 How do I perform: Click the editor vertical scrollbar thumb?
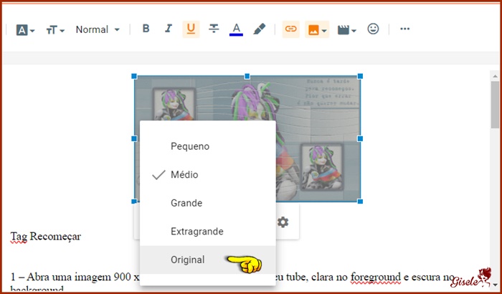[x=495, y=105]
